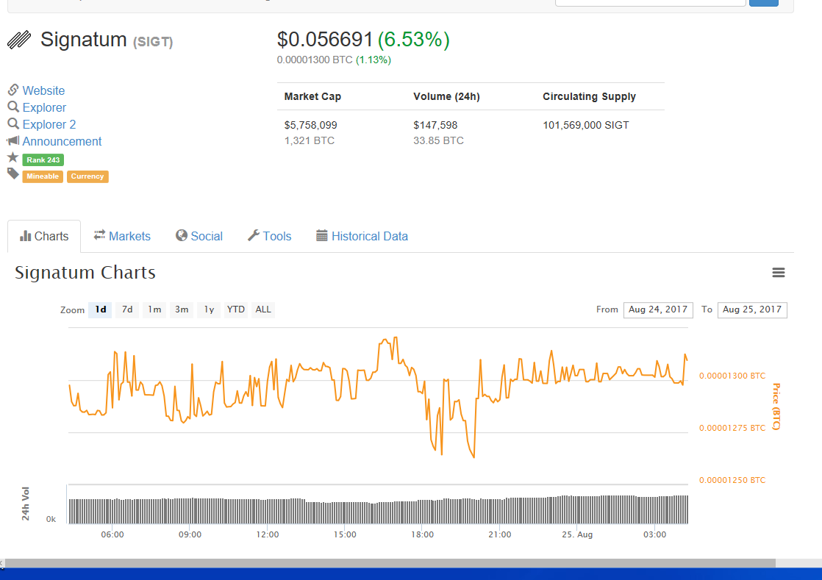Viewport: 822px width, 580px height.
Task: Open the Explorer link
Action: pos(44,107)
